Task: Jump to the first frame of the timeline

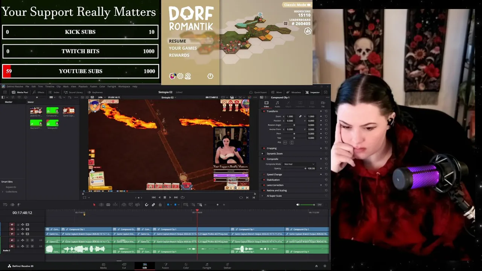Action: (154, 197)
